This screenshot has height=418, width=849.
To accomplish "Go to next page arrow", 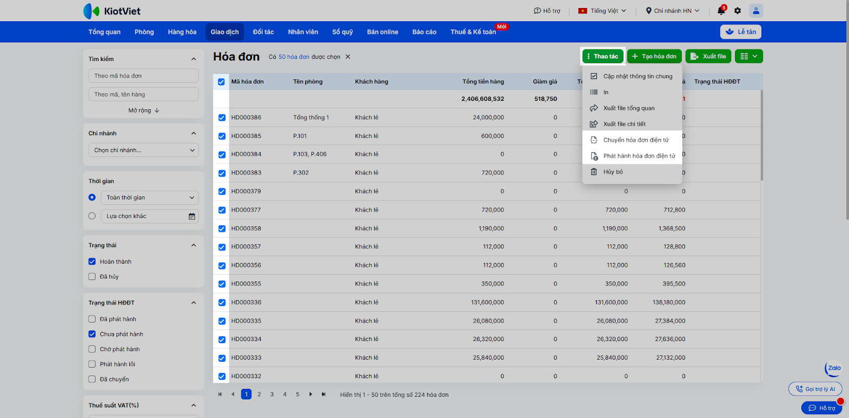I will point(311,394).
